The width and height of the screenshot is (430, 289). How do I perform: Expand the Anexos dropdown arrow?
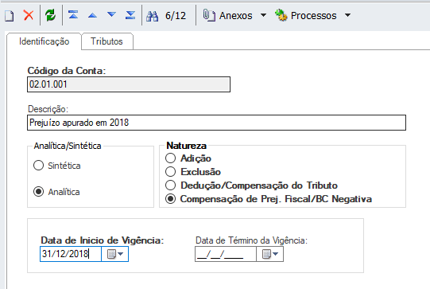263,15
